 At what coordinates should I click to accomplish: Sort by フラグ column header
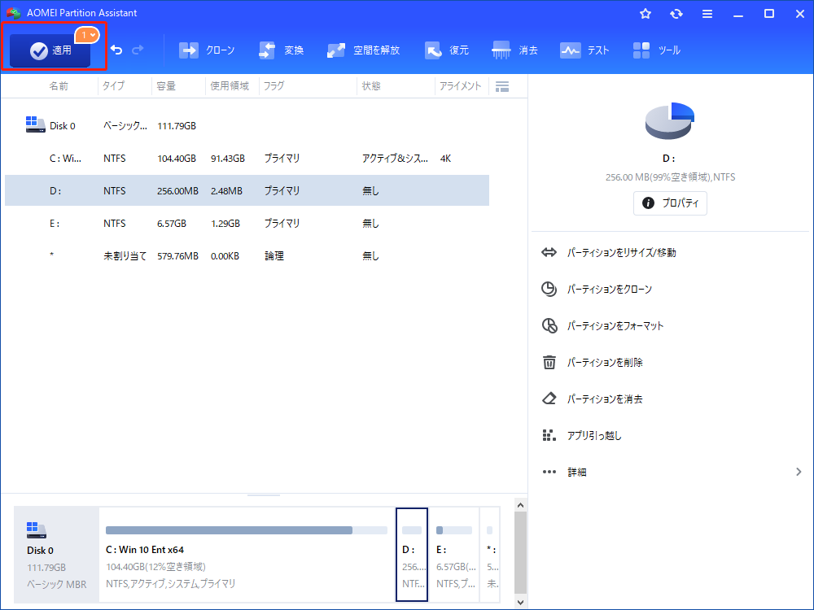(274, 86)
